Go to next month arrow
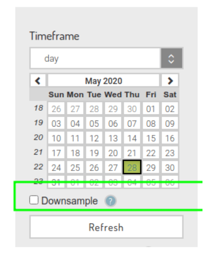 170,81
